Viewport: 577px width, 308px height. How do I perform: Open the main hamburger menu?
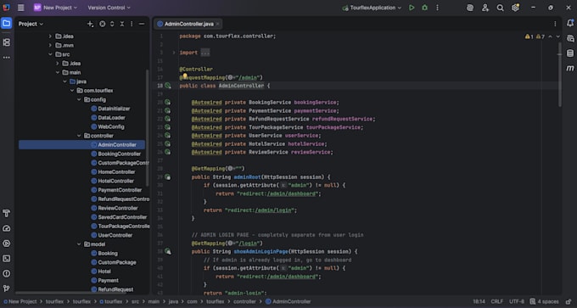(x=21, y=8)
